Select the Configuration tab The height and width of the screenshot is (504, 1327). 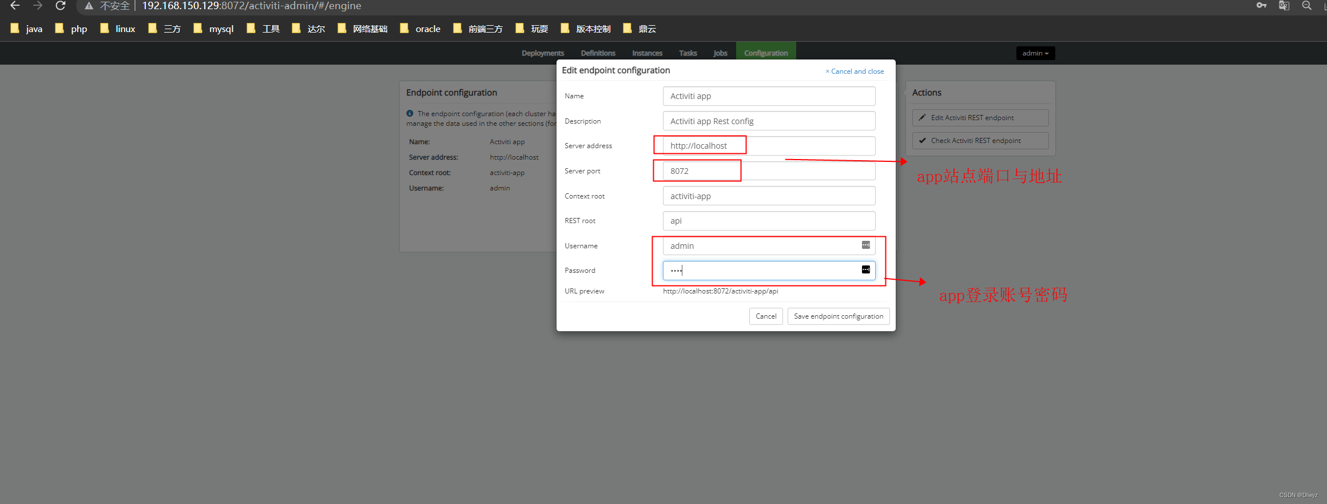click(766, 53)
